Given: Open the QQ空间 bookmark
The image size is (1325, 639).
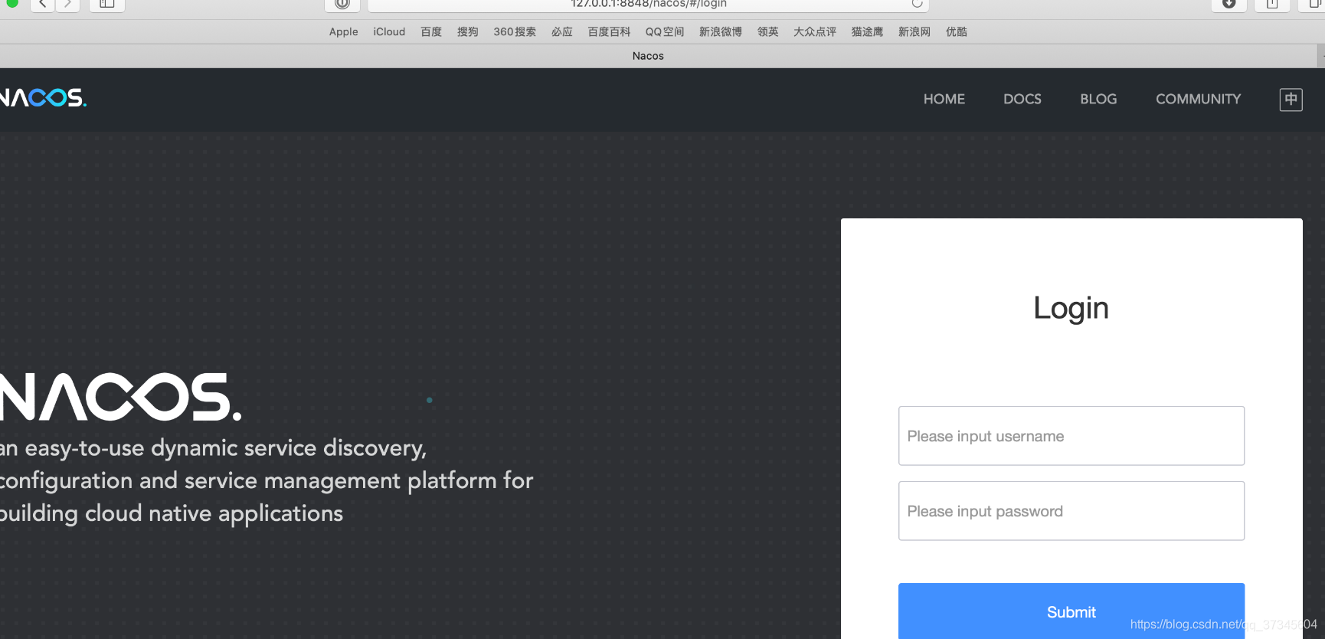Looking at the screenshot, I should pyautogui.click(x=665, y=31).
